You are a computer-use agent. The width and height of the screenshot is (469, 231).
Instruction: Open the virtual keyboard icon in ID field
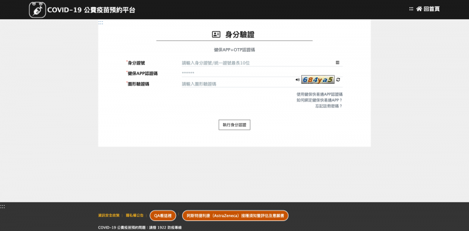pyautogui.click(x=338, y=63)
